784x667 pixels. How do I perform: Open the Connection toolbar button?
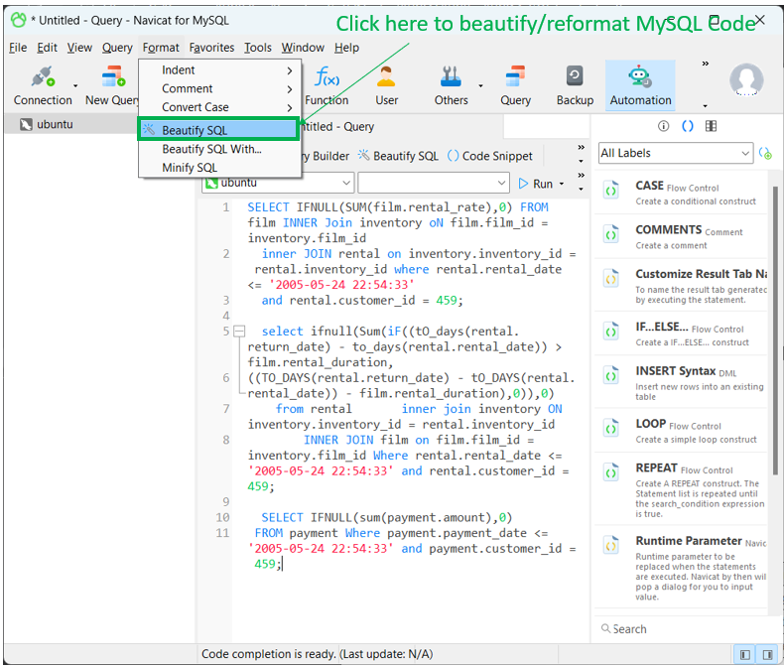43,85
